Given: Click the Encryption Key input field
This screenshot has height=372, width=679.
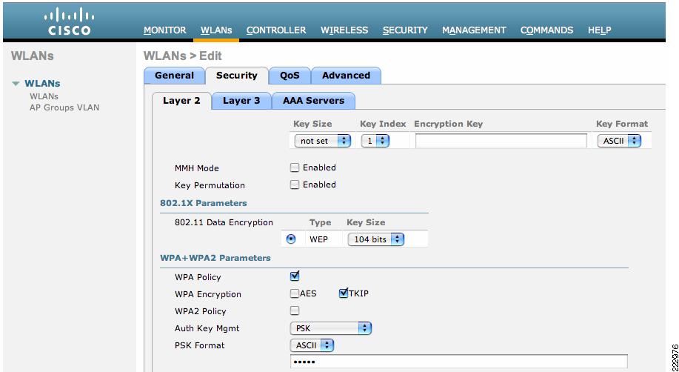Looking at the screenshot, I should tap(501, 141).
